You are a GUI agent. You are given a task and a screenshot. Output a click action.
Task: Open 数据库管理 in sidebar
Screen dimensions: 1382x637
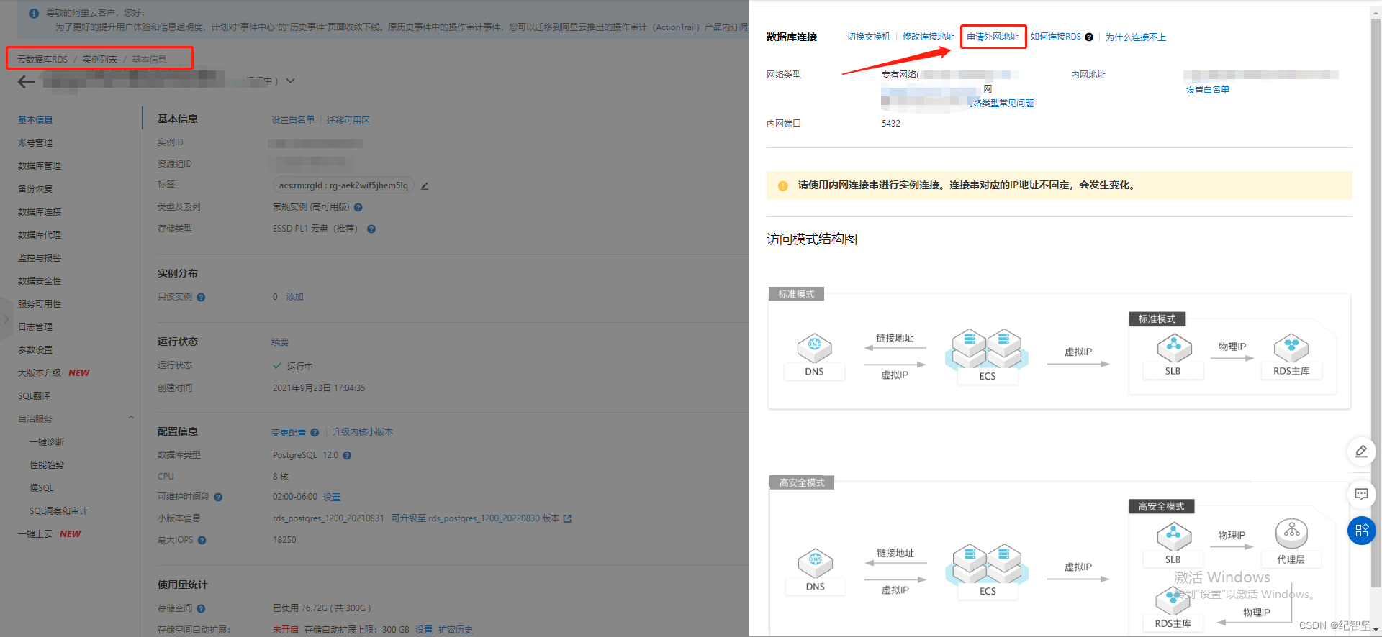pos(40,166)
